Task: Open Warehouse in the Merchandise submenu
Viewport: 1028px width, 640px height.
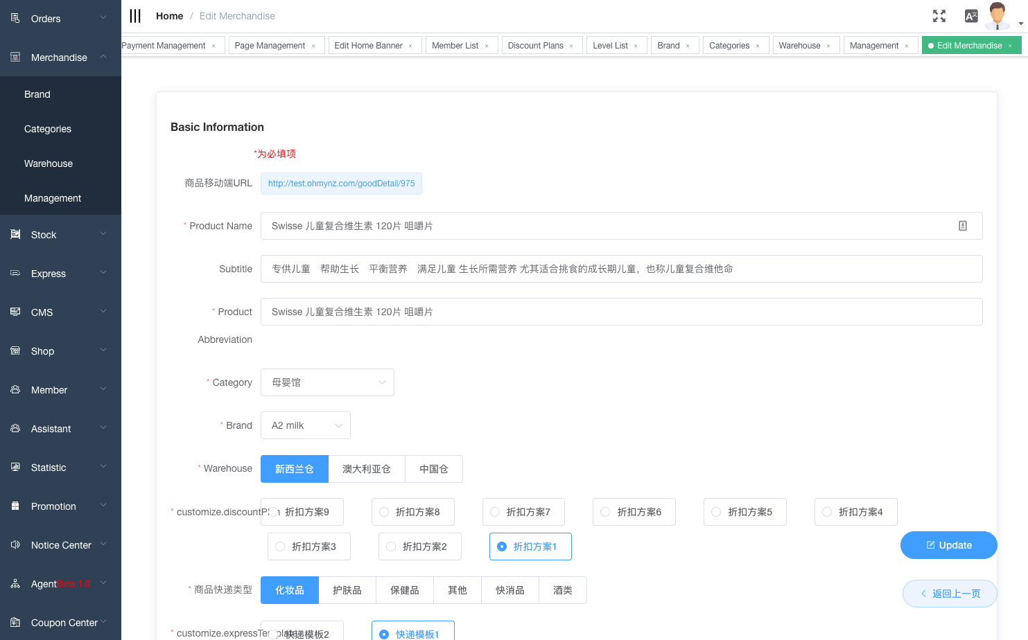Action: click(49, 163)
